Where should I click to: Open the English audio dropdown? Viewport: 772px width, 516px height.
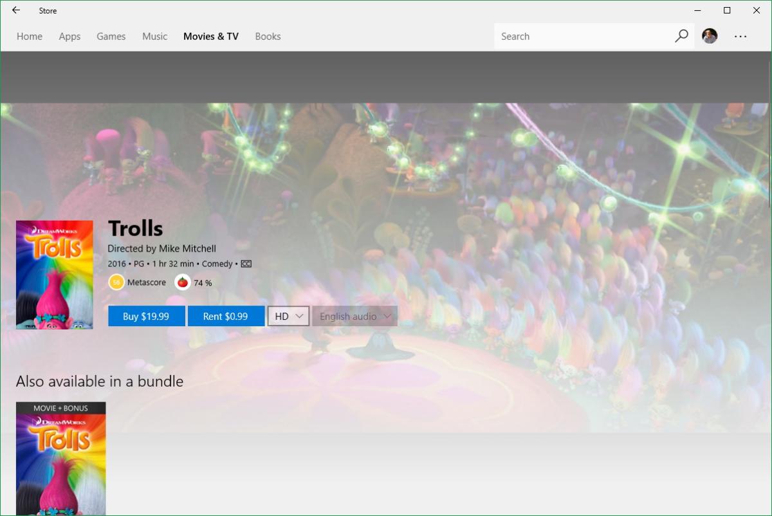354,316
